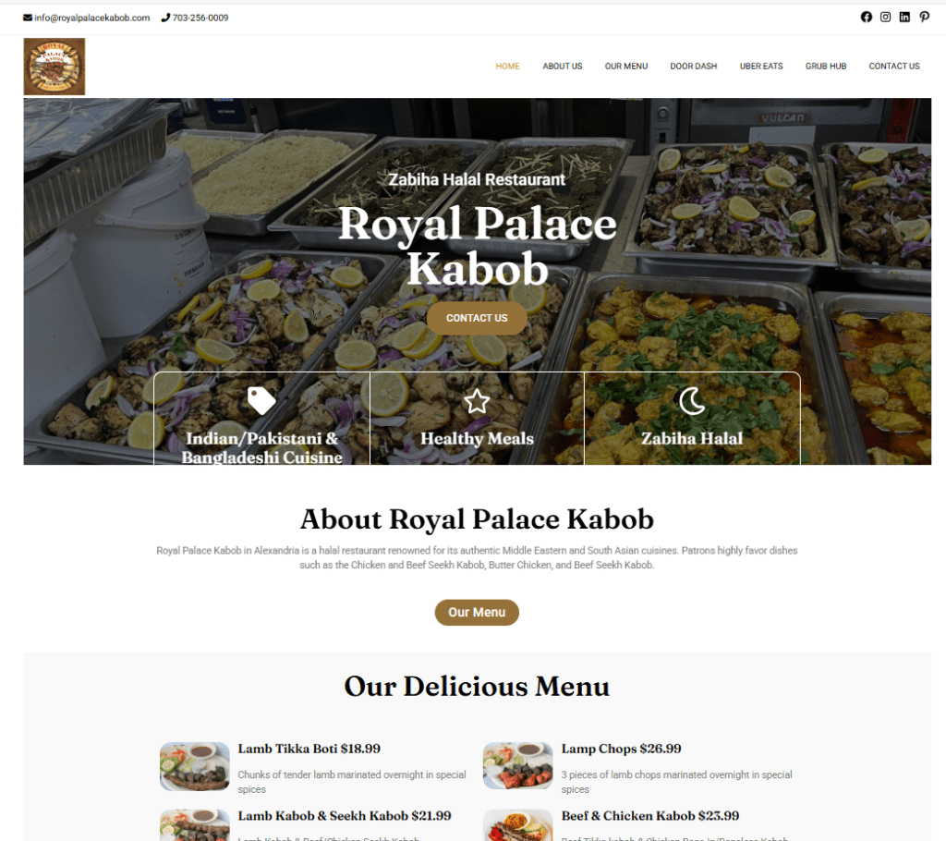Click the crescent moon Zabiha Halal icon
The width and height of the screenshot is (946, 841).
pos(691,401)
